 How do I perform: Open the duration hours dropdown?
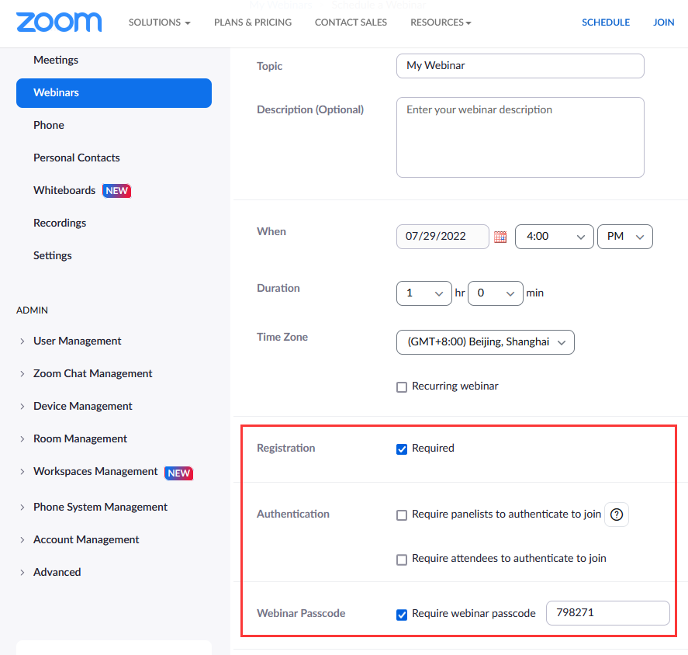coord(424,293)
